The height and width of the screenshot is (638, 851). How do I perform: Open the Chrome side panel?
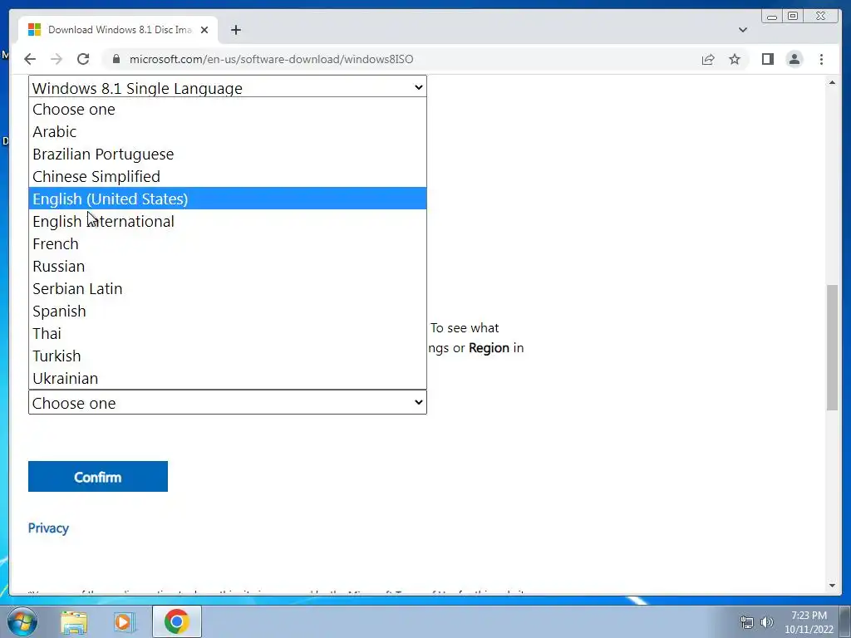pyautogui.click(x=767, y=59)
